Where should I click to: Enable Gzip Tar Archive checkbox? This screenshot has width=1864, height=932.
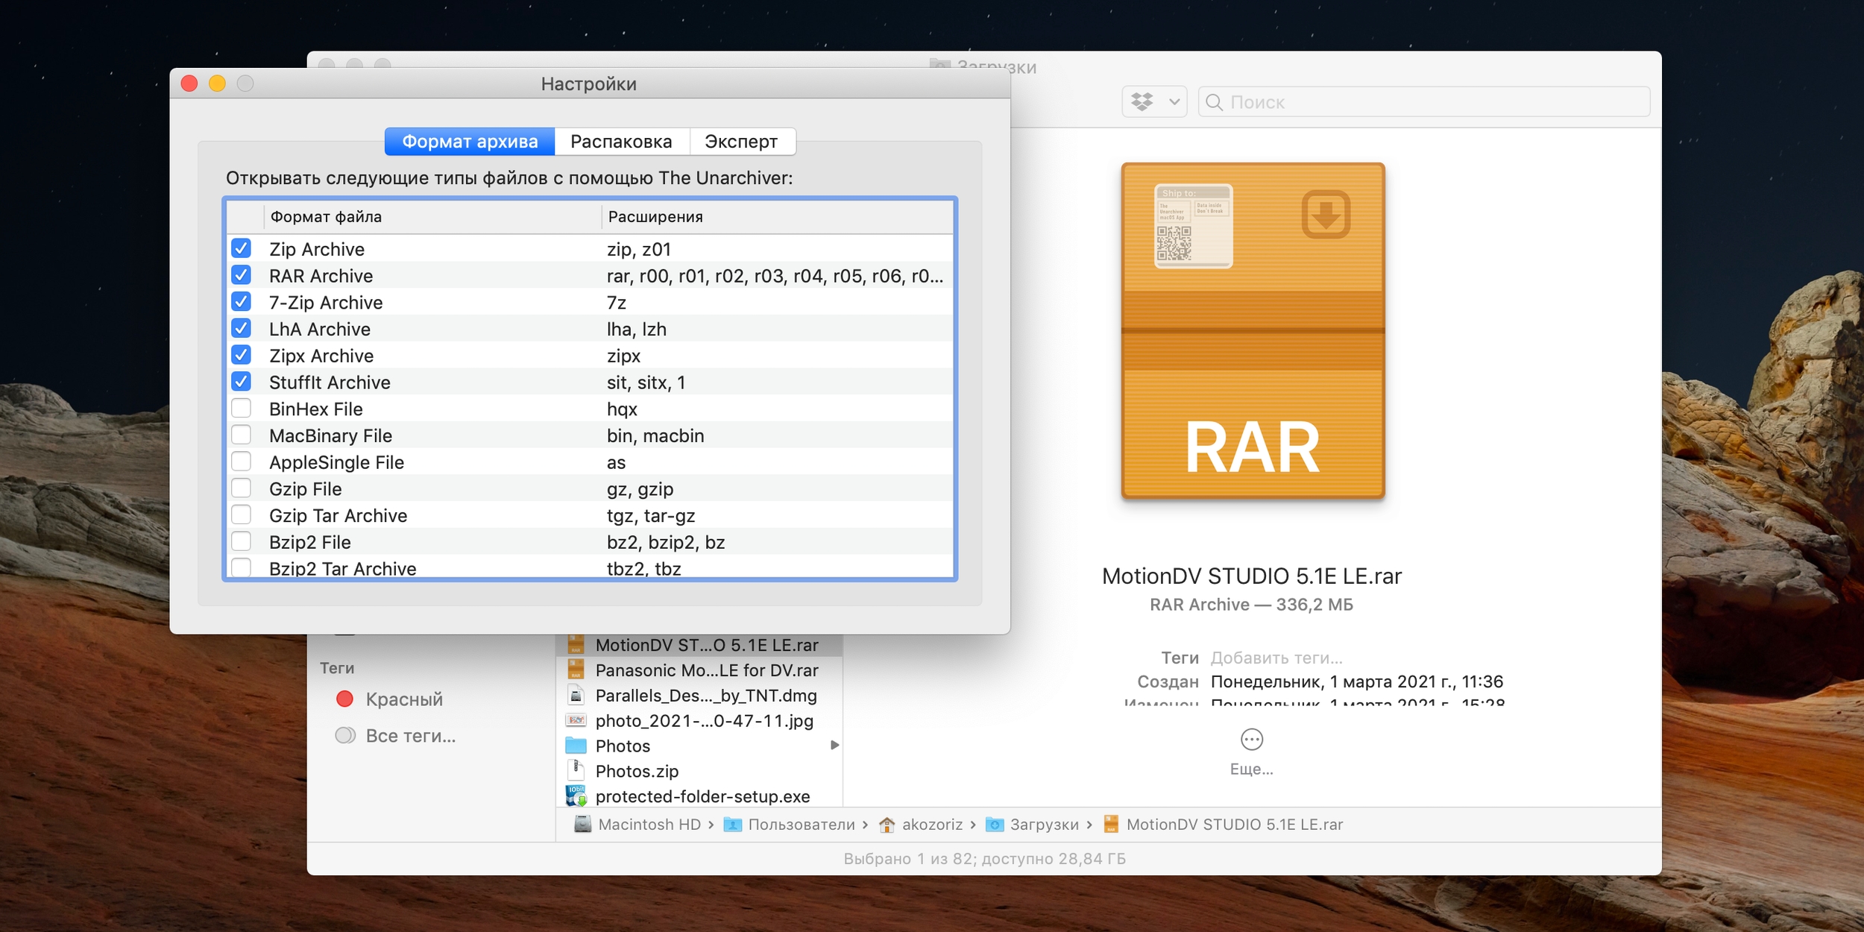[x=241, y=515]
